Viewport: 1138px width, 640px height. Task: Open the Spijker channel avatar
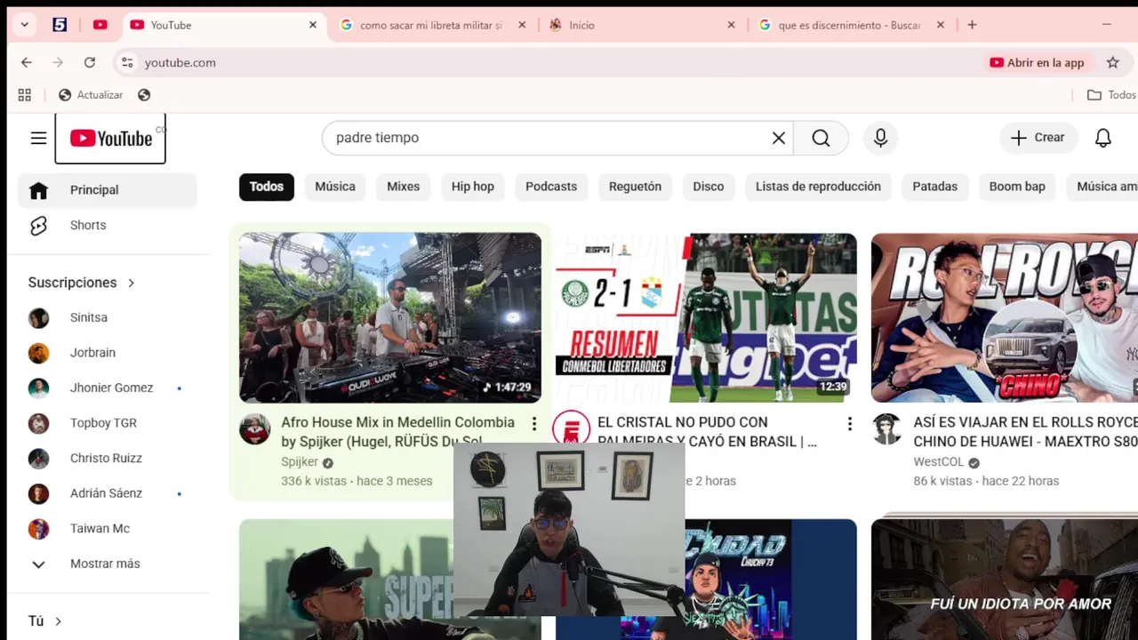pos(255,429)
